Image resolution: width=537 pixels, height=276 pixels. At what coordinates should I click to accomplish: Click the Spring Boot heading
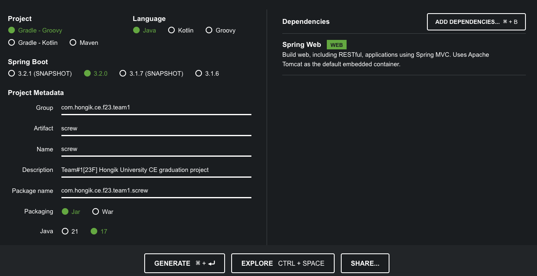click(28, 62)
